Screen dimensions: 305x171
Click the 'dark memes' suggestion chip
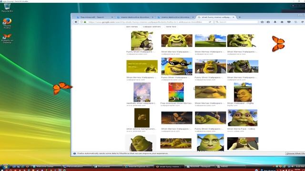132,27
